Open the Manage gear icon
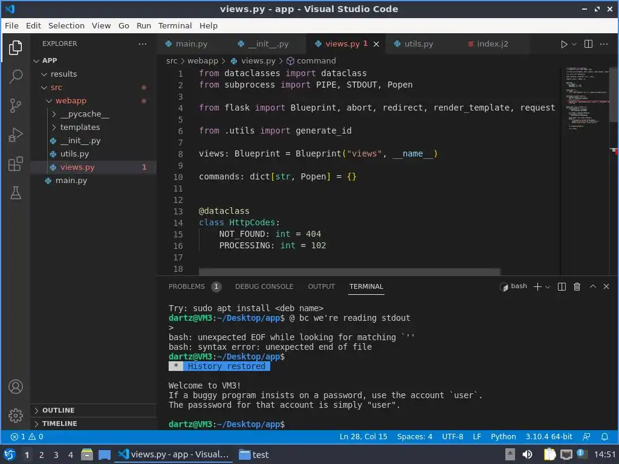This screenshot has width=619, height=464. [15, 416]
